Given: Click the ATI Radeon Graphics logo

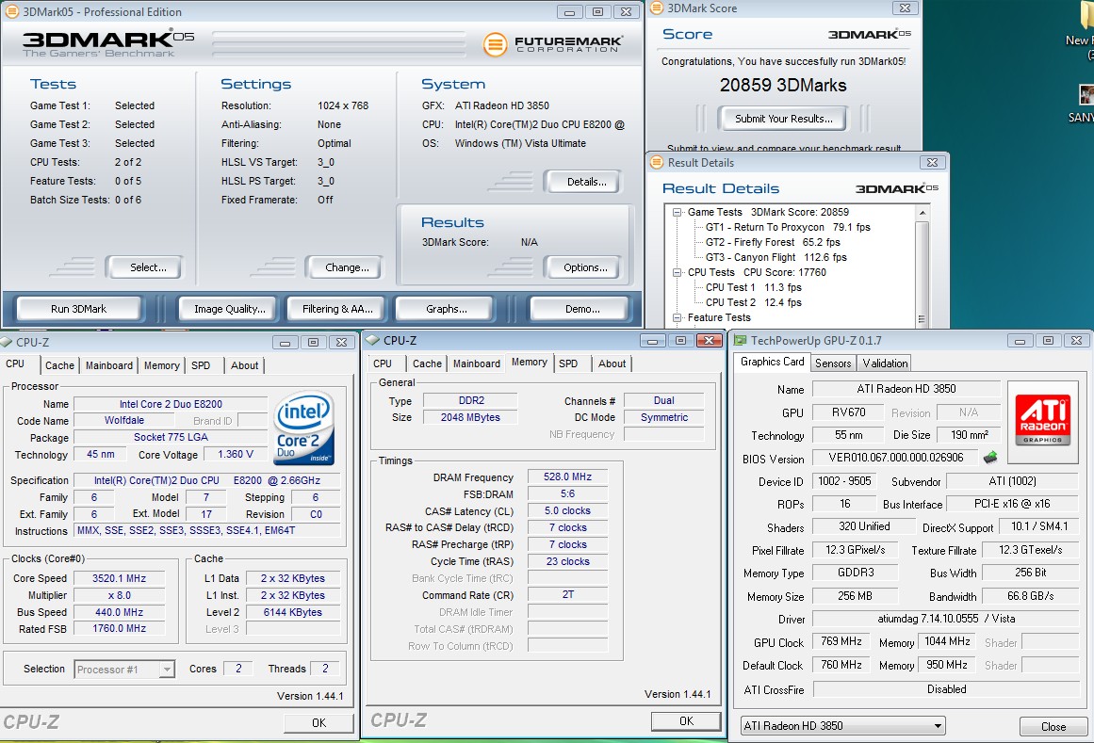Looking at the screenshot, I should (1043, 422).
